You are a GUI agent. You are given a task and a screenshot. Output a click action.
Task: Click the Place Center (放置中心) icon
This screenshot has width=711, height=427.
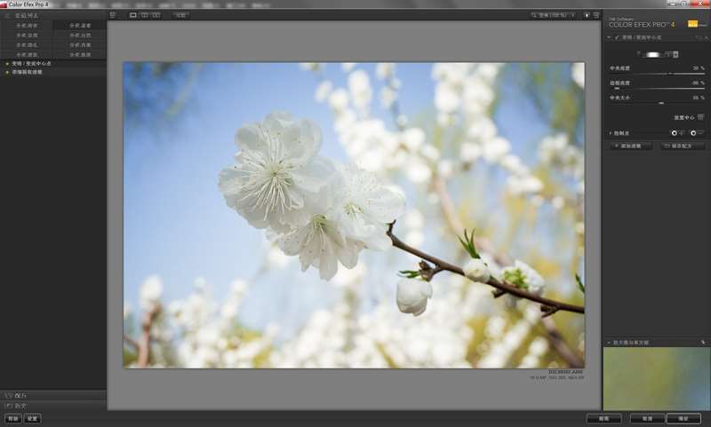coord(700,117)
